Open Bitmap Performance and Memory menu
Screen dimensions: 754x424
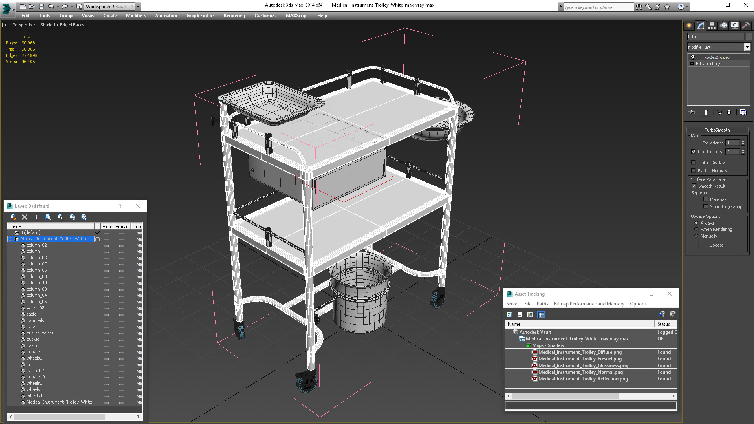[x=589, y=304]
